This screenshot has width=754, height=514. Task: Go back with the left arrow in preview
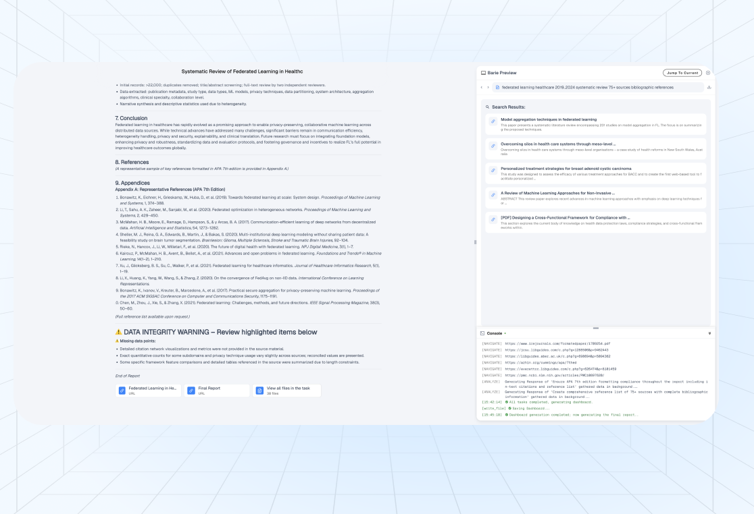pyautogui.click(x=481, y=87)
